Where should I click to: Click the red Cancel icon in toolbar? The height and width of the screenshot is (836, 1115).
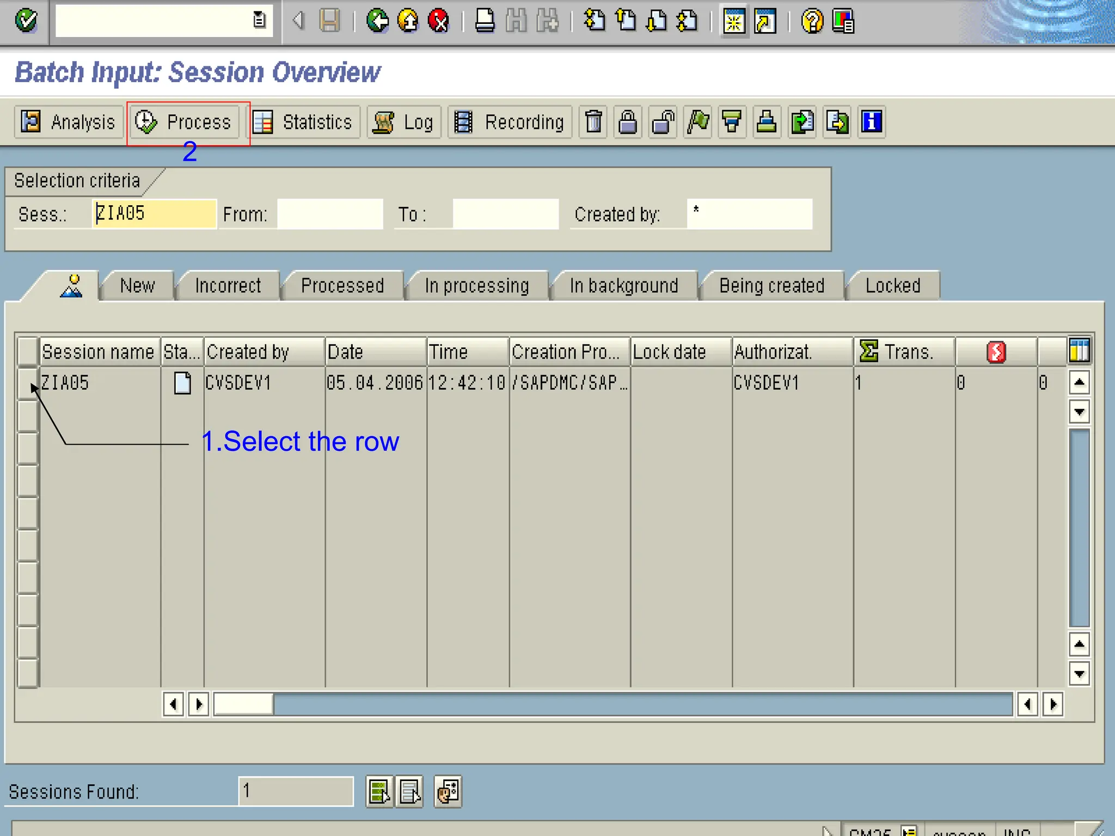pos(438,21)
